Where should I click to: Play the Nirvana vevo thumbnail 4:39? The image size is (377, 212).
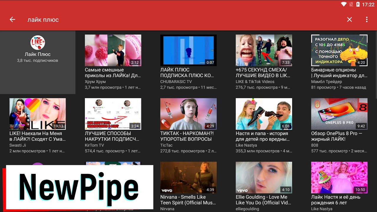[188, 178]
